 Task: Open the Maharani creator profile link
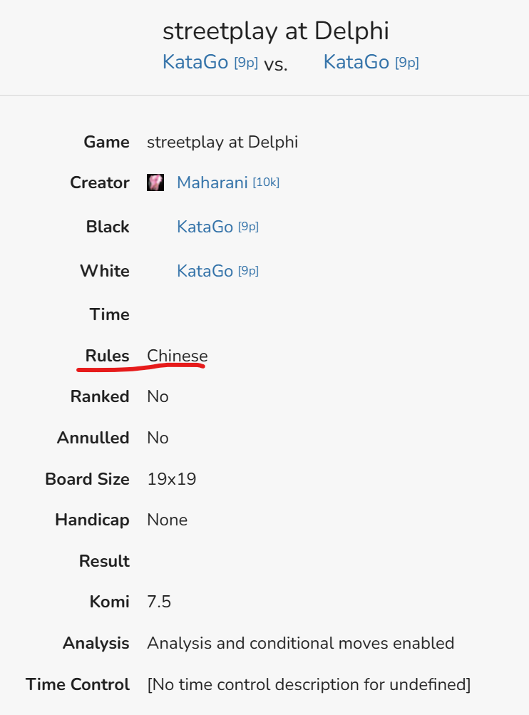tap(212, 182)
